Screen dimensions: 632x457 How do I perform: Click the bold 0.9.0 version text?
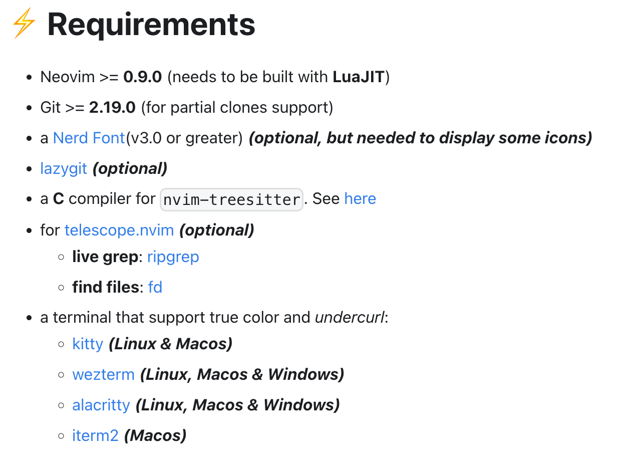coord(143,77)
